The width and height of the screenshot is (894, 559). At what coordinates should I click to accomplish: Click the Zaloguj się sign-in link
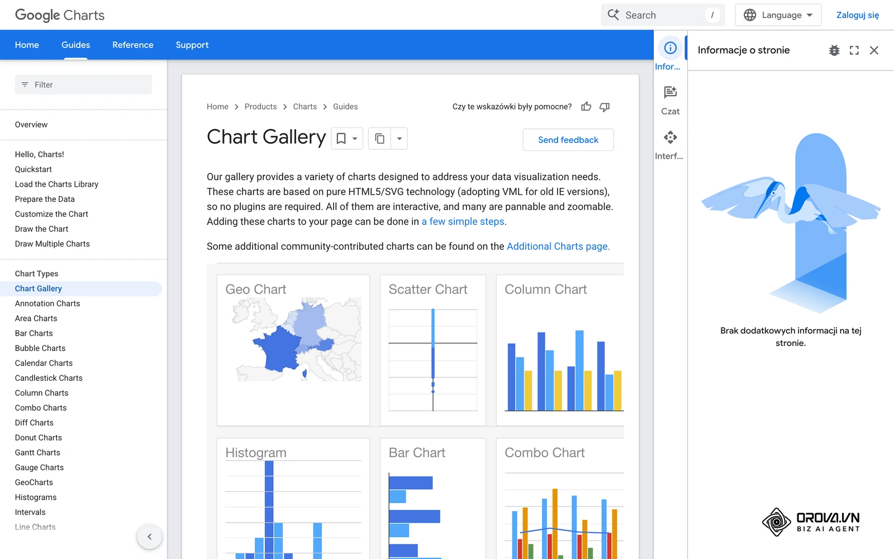[x=858, y=15]
